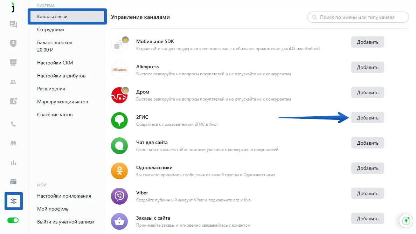
Task: Open the billing card sidebar icon
Action: (x=13, y=182)
